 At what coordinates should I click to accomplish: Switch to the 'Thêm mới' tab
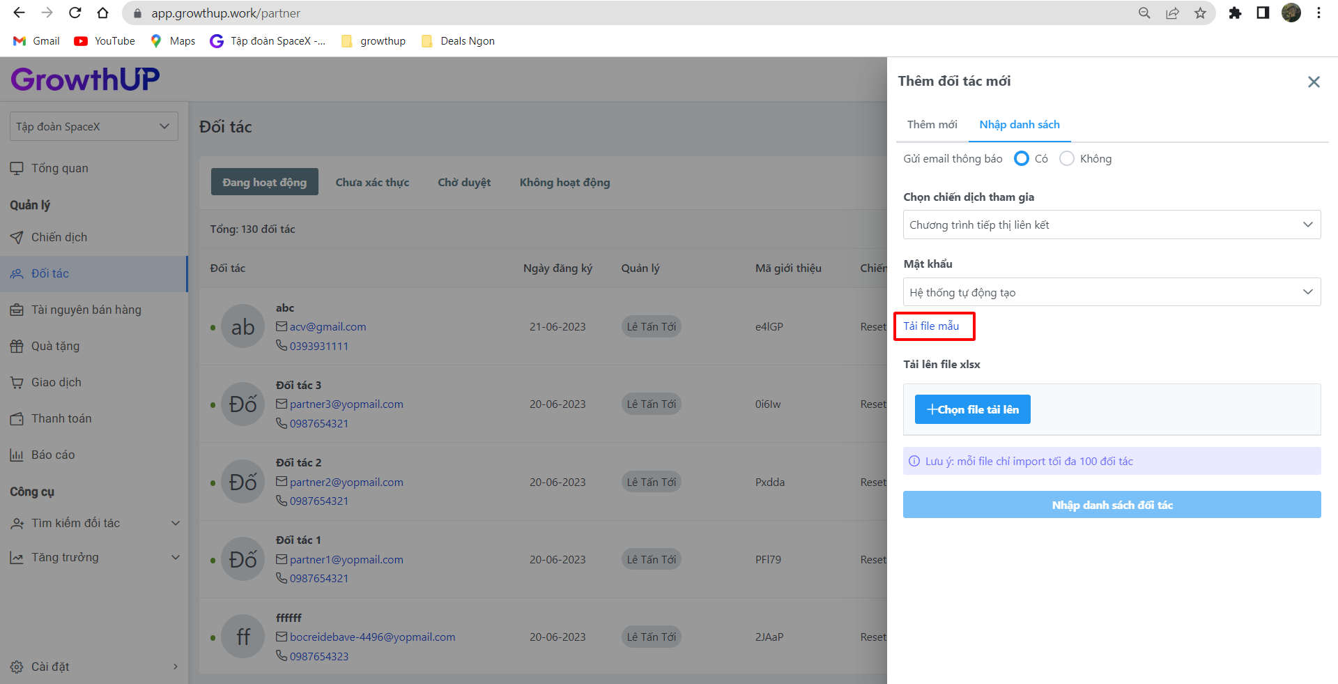pos(932,125)
